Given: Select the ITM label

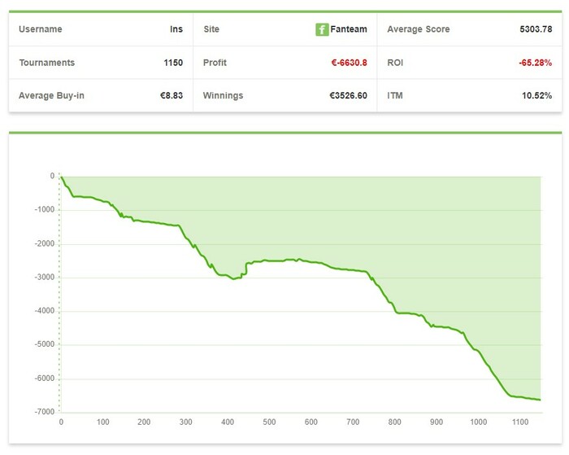Looking at the screenshot, I should click(x=395, y=95).
